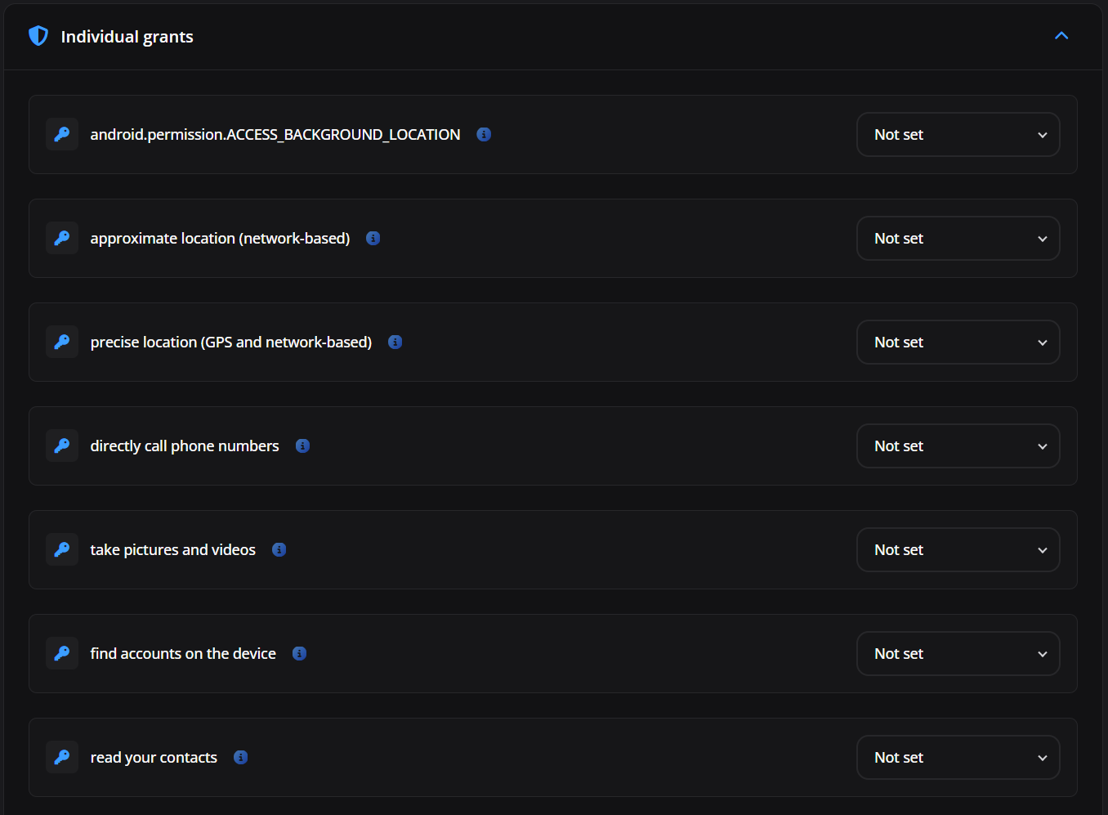The height and width of the screenshot is (815, 1108).
Task: Click key icon for read your contacts
Action: point(62,757)
